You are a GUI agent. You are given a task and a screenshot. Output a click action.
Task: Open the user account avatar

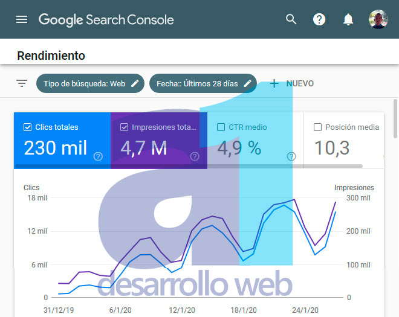[x=378, y=19]
